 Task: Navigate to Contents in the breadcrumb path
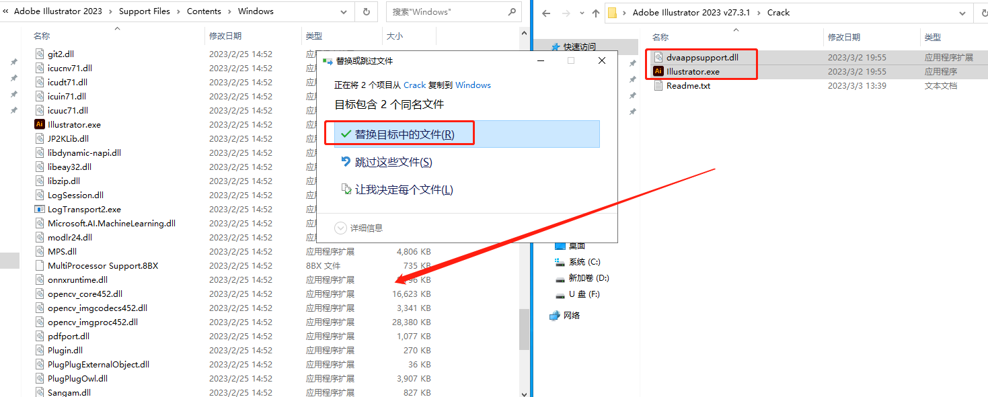[x=204, y=11]
